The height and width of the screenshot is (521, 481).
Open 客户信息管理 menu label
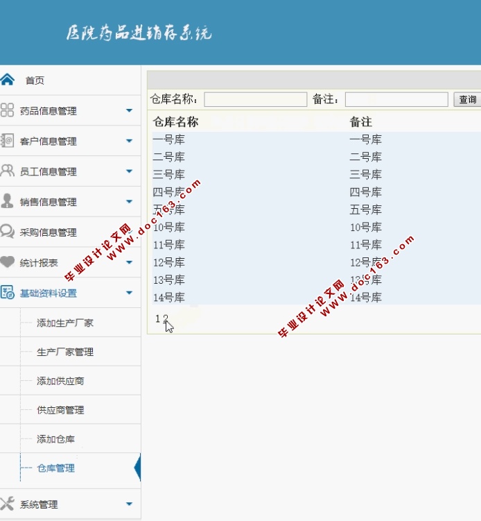pos(48,142)
